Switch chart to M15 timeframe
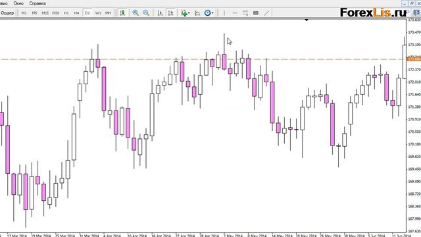This screenshot has width=421, height=237. [x=45, y=13]
